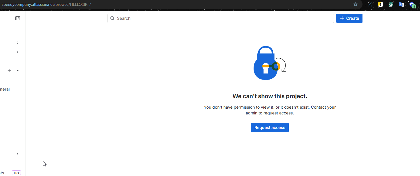
Task: Collapse the sidebar with the panel icon
Action: click(18, 18)
